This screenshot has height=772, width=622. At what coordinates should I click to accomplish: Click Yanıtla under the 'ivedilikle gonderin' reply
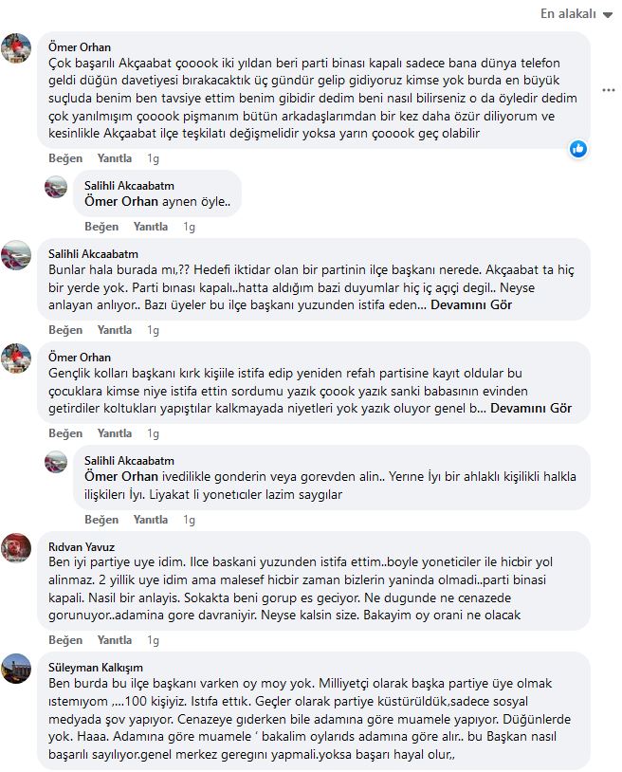[151, 520]
